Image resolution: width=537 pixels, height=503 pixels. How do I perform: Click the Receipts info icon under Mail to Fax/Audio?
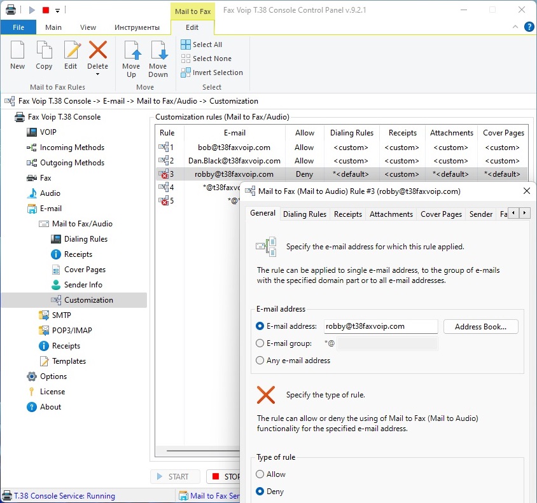(x=56, y=254)
